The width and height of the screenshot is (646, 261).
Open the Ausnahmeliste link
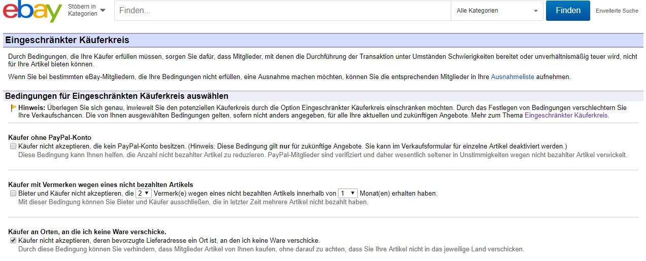pos(513,77)
